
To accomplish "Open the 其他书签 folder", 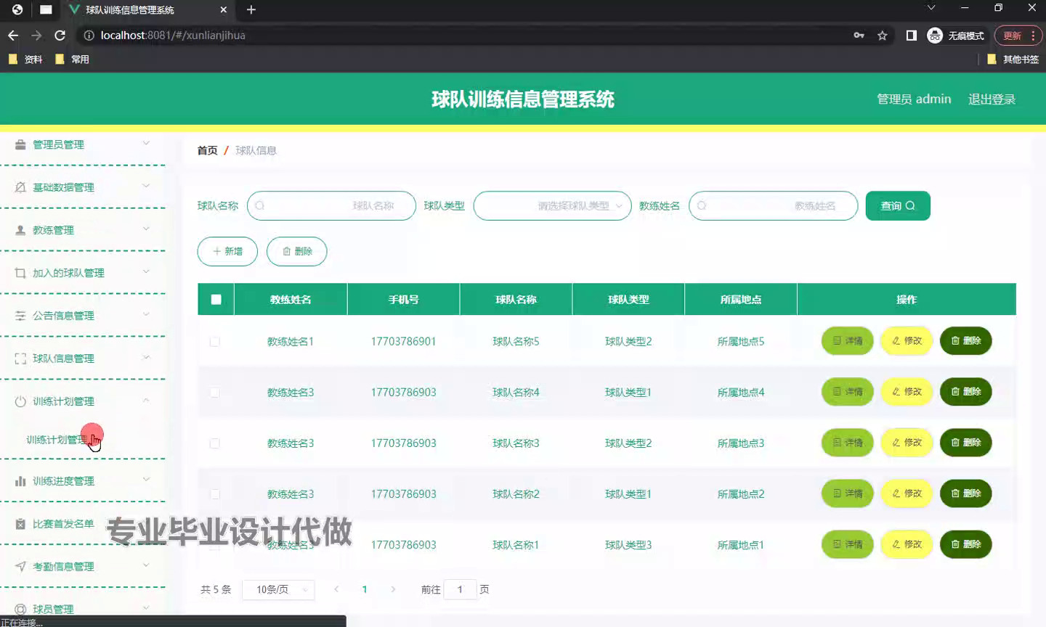I will (x=1013, y=60).
